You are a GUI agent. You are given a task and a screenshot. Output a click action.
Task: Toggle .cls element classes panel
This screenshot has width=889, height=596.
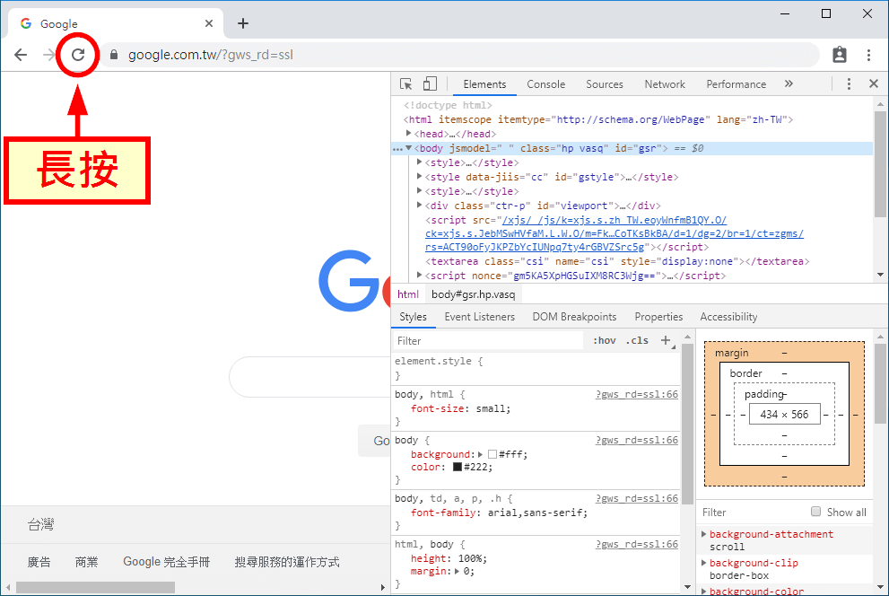[x=637, y=341]
